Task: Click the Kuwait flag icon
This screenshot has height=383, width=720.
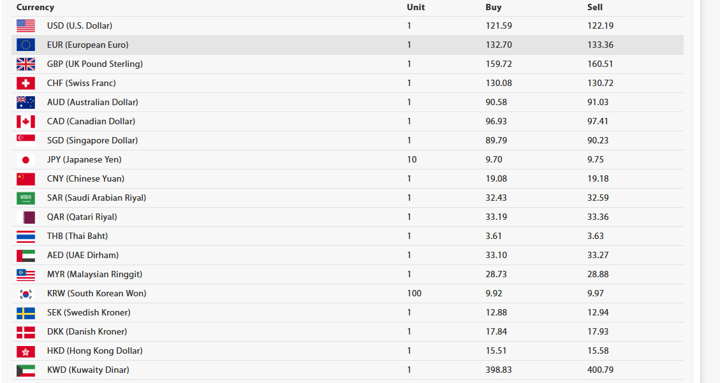Action: [x=26, y=370]
